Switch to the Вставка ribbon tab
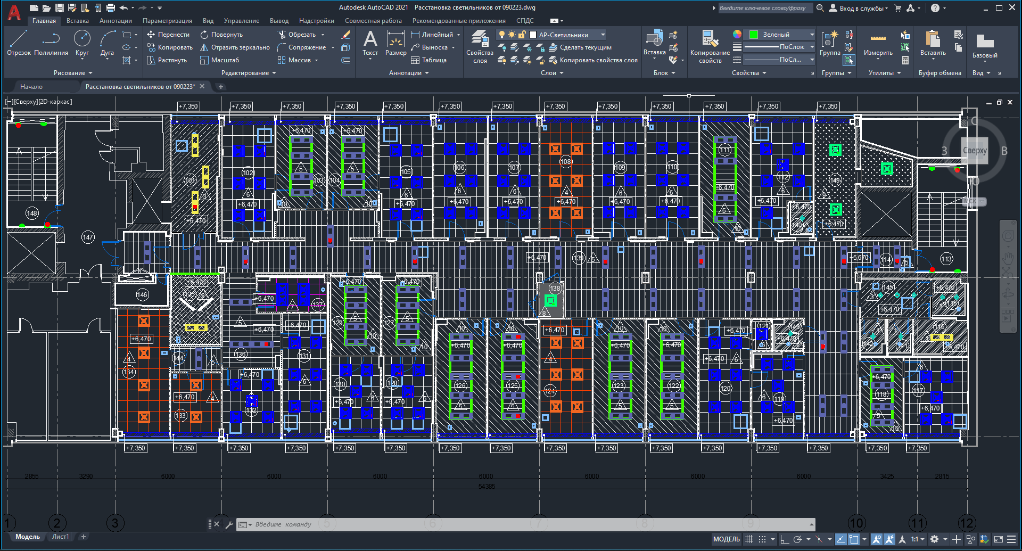 click(78, 21)
